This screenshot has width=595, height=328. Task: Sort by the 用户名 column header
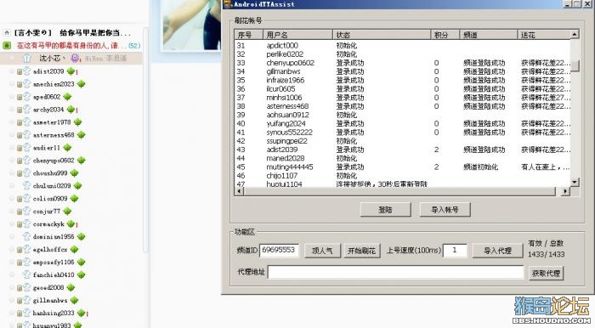pos(297,35)
